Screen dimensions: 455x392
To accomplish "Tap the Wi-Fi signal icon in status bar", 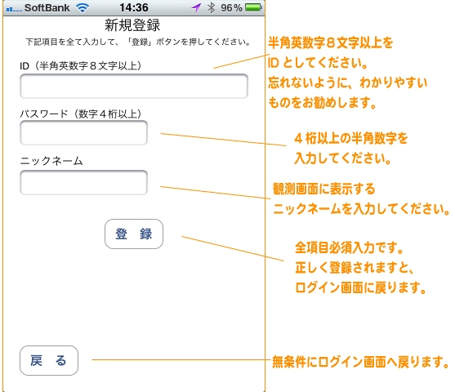I will tap(83, 7).
